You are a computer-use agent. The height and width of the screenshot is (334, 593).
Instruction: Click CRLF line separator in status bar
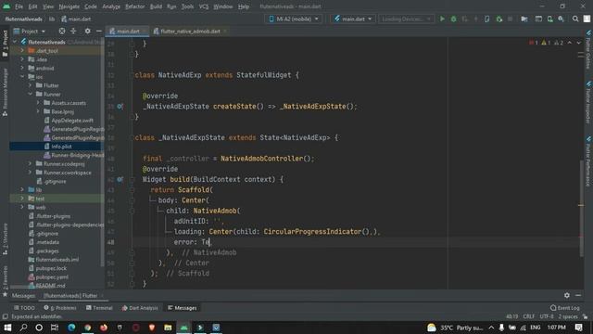(529, 316)
